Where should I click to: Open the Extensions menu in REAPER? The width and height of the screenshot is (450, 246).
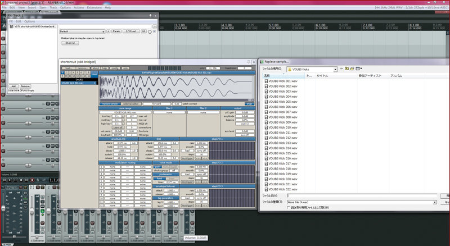tap(94, 8)
